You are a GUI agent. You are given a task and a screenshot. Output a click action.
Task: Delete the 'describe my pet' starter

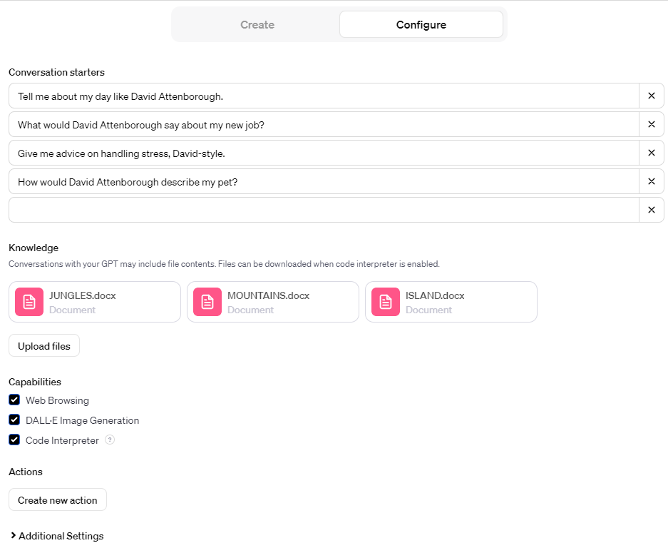(652, 182)
